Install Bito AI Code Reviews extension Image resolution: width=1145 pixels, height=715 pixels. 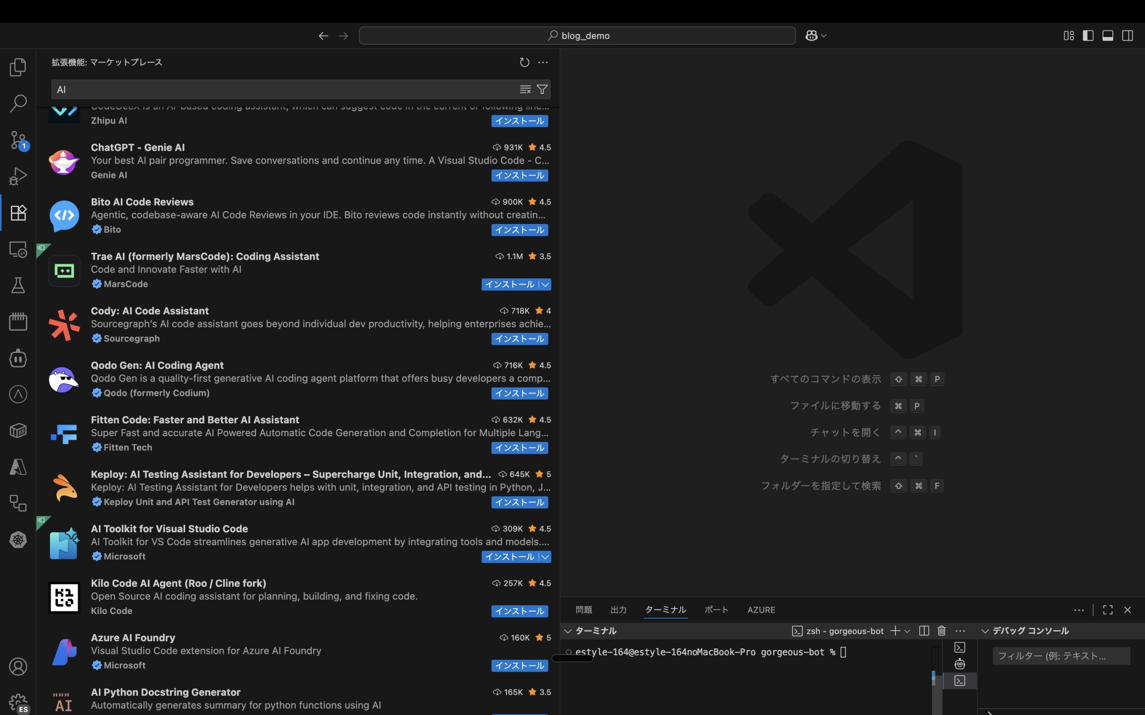[x=520, y=230]
